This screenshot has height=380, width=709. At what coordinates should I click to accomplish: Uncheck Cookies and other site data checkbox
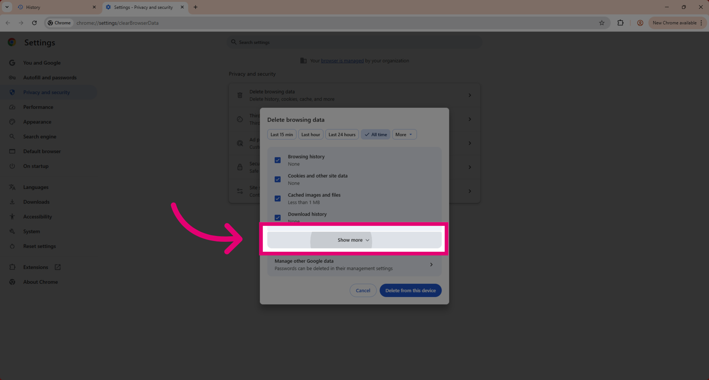278,179
